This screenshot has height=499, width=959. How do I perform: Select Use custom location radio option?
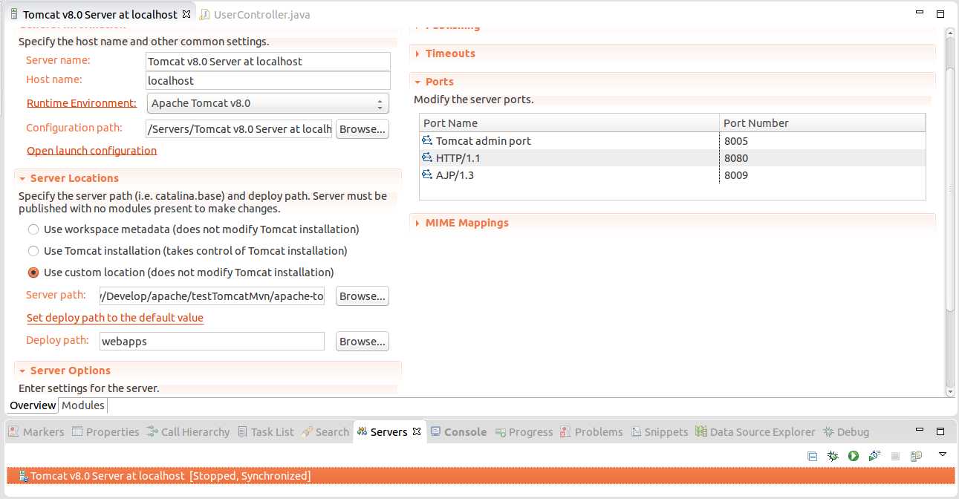(x=33, y=273)
